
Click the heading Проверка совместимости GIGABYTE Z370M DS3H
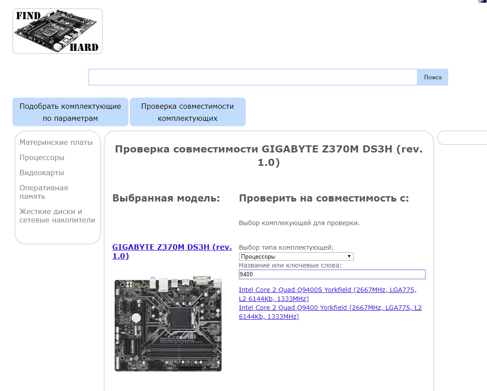pyautogui.click(x=268, y=156)
